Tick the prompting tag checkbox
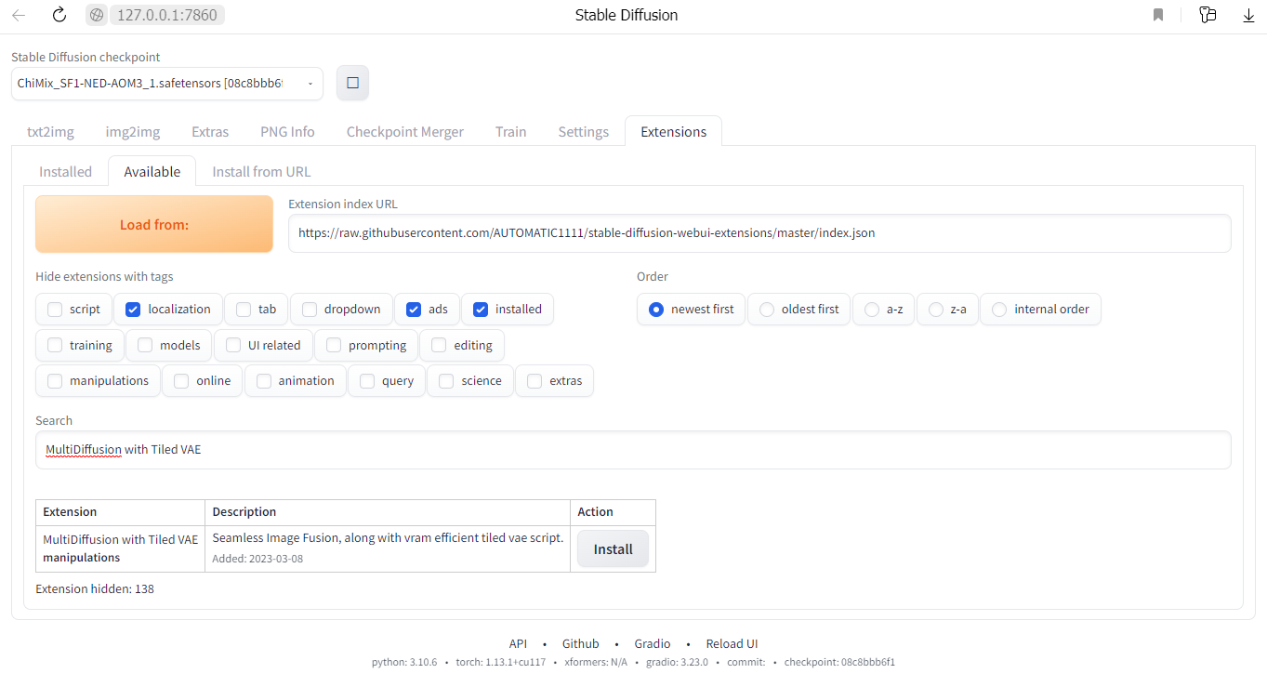The height and width of the screenshot is (700, 1267). pos(334,346)
